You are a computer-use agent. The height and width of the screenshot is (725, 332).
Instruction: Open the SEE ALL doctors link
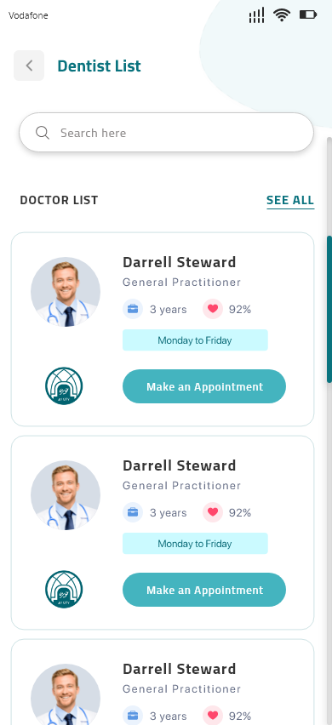pyautogui.click(x=290, y=201)
